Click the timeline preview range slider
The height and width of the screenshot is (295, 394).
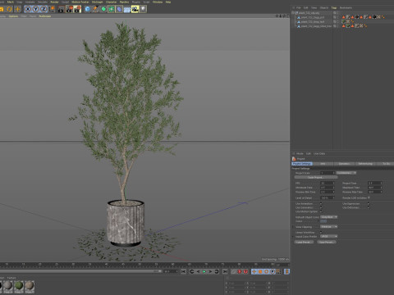coord(81,271)
